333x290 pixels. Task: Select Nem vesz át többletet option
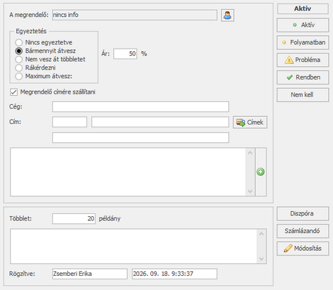pyautogui.click(x=19, y=59)
